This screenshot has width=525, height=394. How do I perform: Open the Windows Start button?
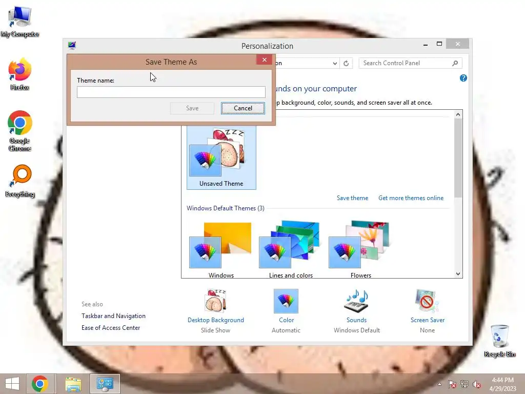click(x=12, y=384)
